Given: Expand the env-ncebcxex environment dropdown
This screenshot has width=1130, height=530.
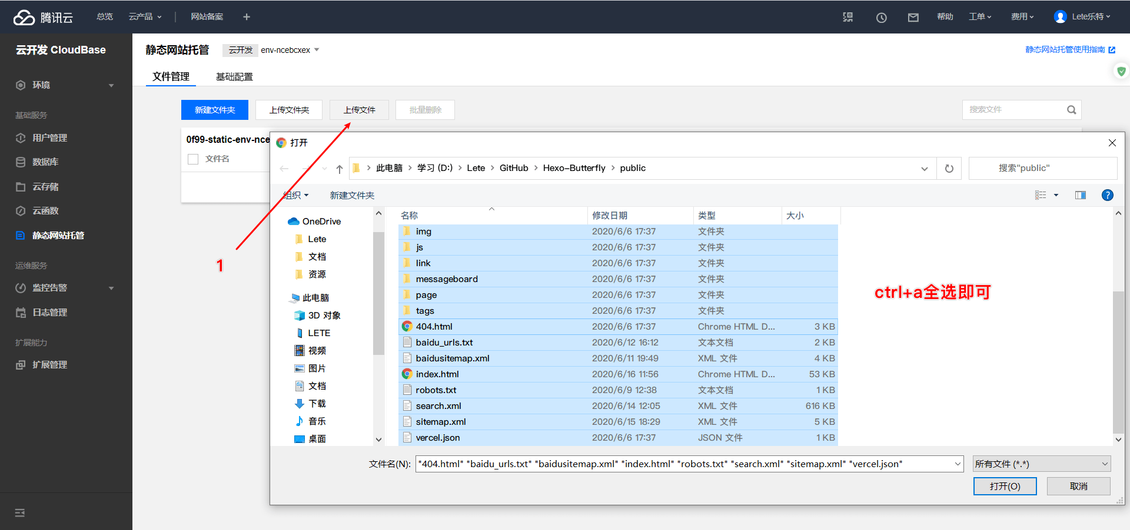Looking at the screenshot, I should pos(317,50).
